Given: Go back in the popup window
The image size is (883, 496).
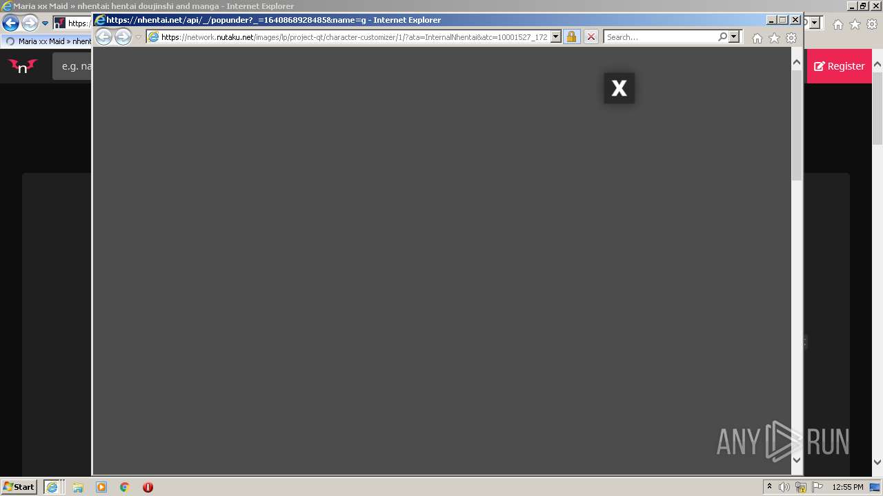Looking at the screenshot, I should 103,37.
